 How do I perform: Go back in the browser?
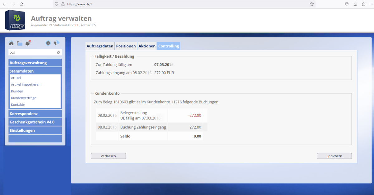tap(5, 4)
